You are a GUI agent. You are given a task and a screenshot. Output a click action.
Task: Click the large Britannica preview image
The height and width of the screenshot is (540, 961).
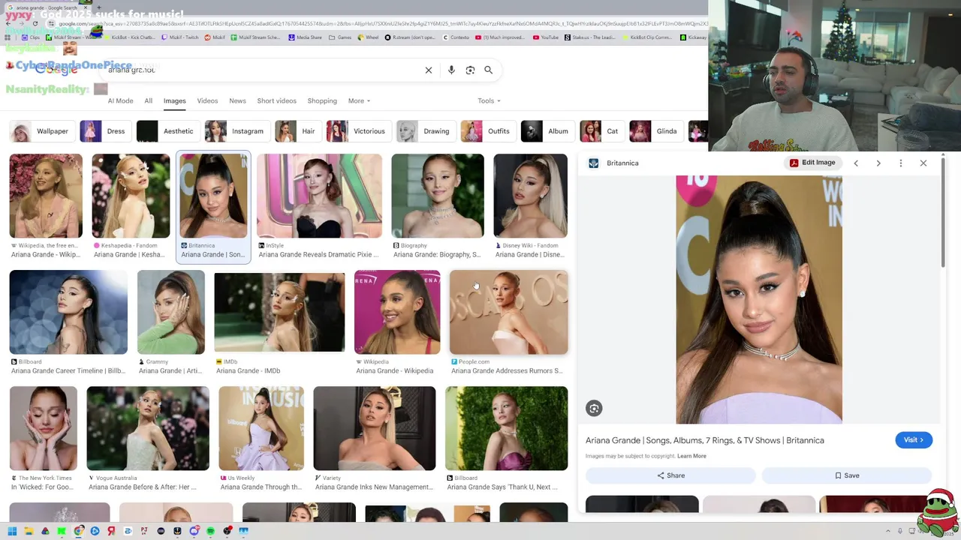pyautogui.click(x=759, y=300)
